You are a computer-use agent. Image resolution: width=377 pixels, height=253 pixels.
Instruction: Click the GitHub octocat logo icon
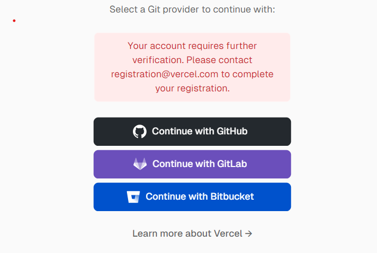139,131
